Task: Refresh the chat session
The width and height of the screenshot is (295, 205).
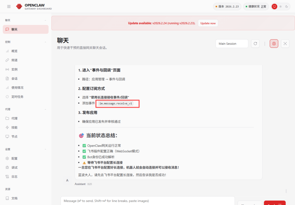Action: 255,44
